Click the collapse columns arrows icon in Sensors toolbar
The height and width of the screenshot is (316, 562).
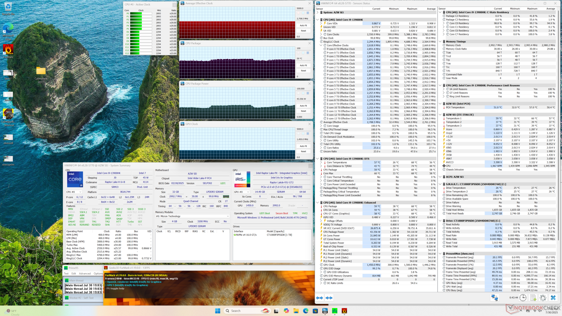click(329, 298)
